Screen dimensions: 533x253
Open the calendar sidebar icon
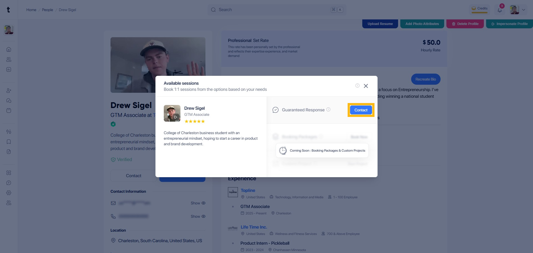pos(9,111)
